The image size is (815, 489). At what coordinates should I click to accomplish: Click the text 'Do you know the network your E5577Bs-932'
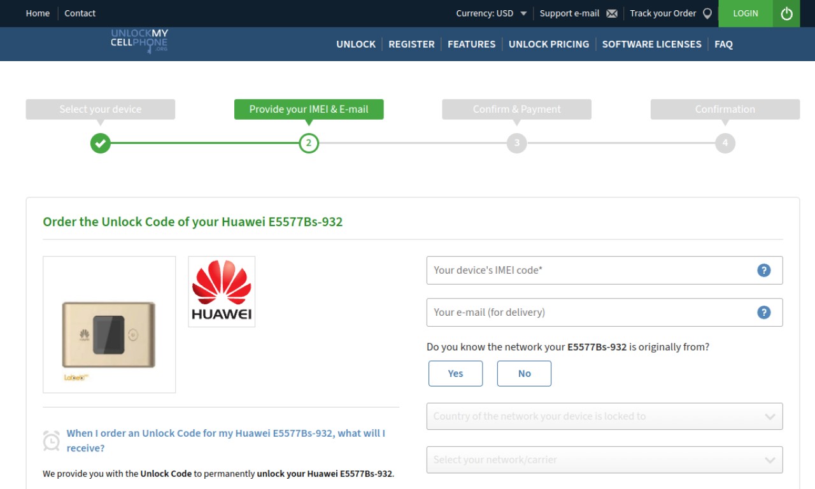527,347
